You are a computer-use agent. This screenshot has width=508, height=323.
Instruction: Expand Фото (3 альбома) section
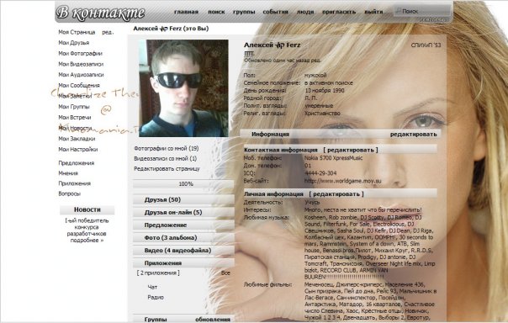click(x=183, y=238)
